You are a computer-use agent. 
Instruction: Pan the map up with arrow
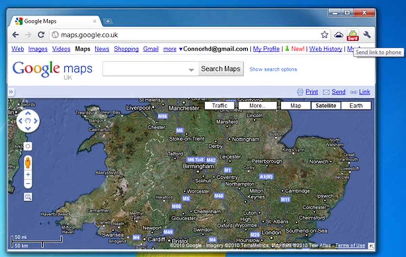(x=28, y=113)
